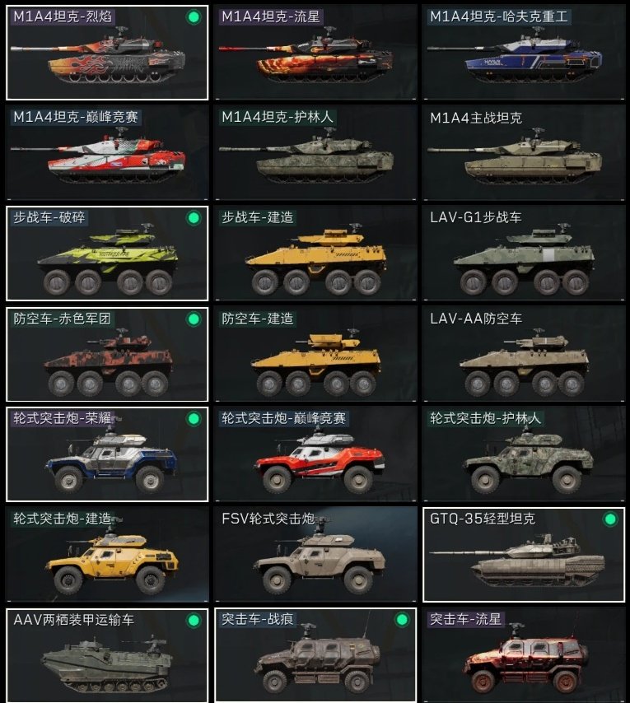Choose the M1A4坦克-流星 tank skin
Viewport: 630px width, 703px height.
[315, 53]
